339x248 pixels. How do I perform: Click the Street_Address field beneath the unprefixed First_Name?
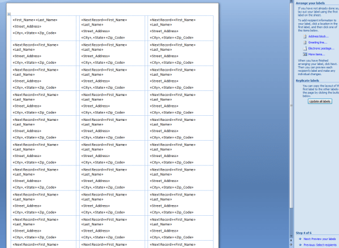[27, 27]
